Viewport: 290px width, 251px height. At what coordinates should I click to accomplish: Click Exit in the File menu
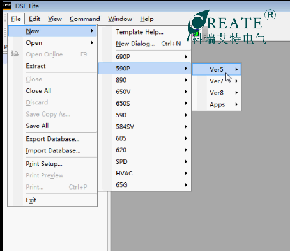[x=52, y=200]
